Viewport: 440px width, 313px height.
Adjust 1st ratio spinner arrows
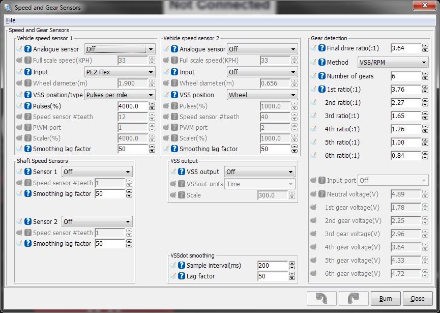[x=425, y=89]
